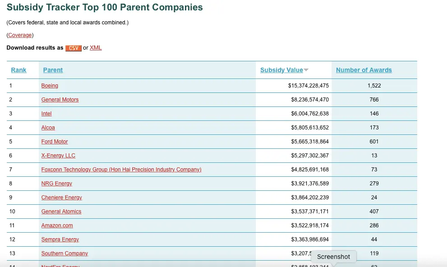Open the Ford Motor link
447x267 pixels.
click(x=55, y=142)
